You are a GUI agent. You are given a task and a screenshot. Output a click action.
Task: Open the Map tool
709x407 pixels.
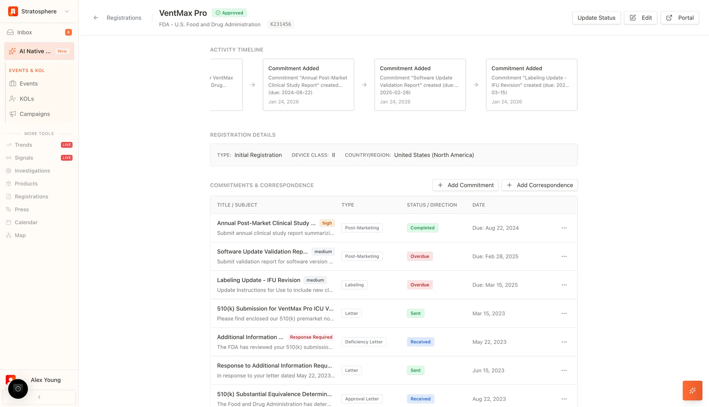pyautogui.click(x=20, y=235)
